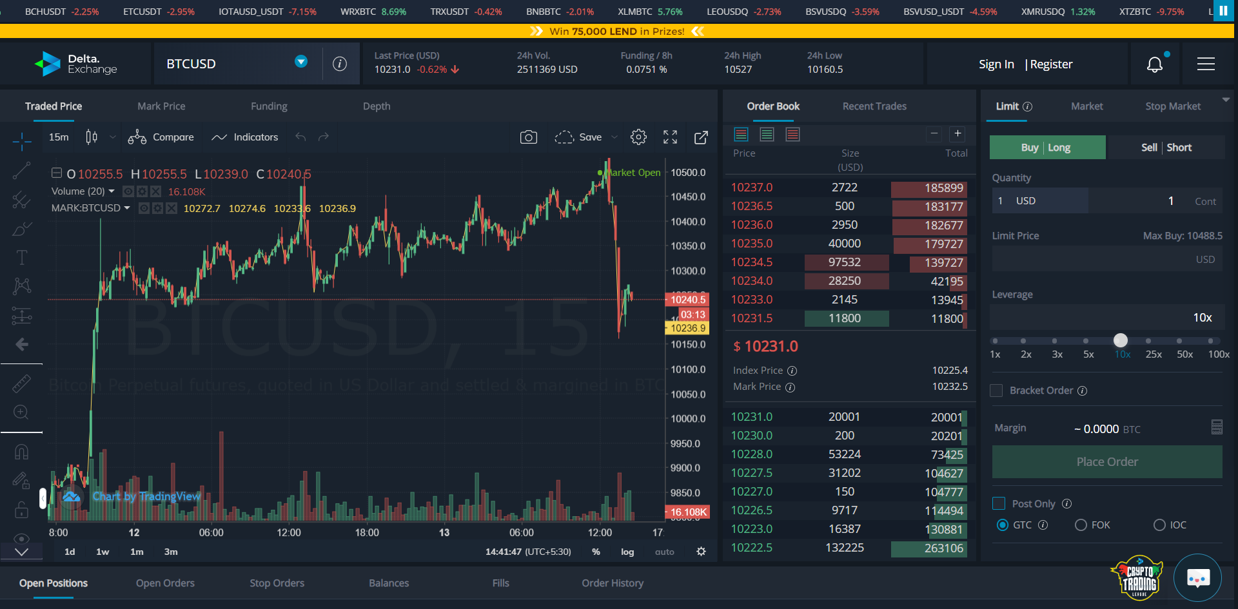1238x609 pixels.
Task: Select the FOK radio button
Action: [x=1081, y=525]
